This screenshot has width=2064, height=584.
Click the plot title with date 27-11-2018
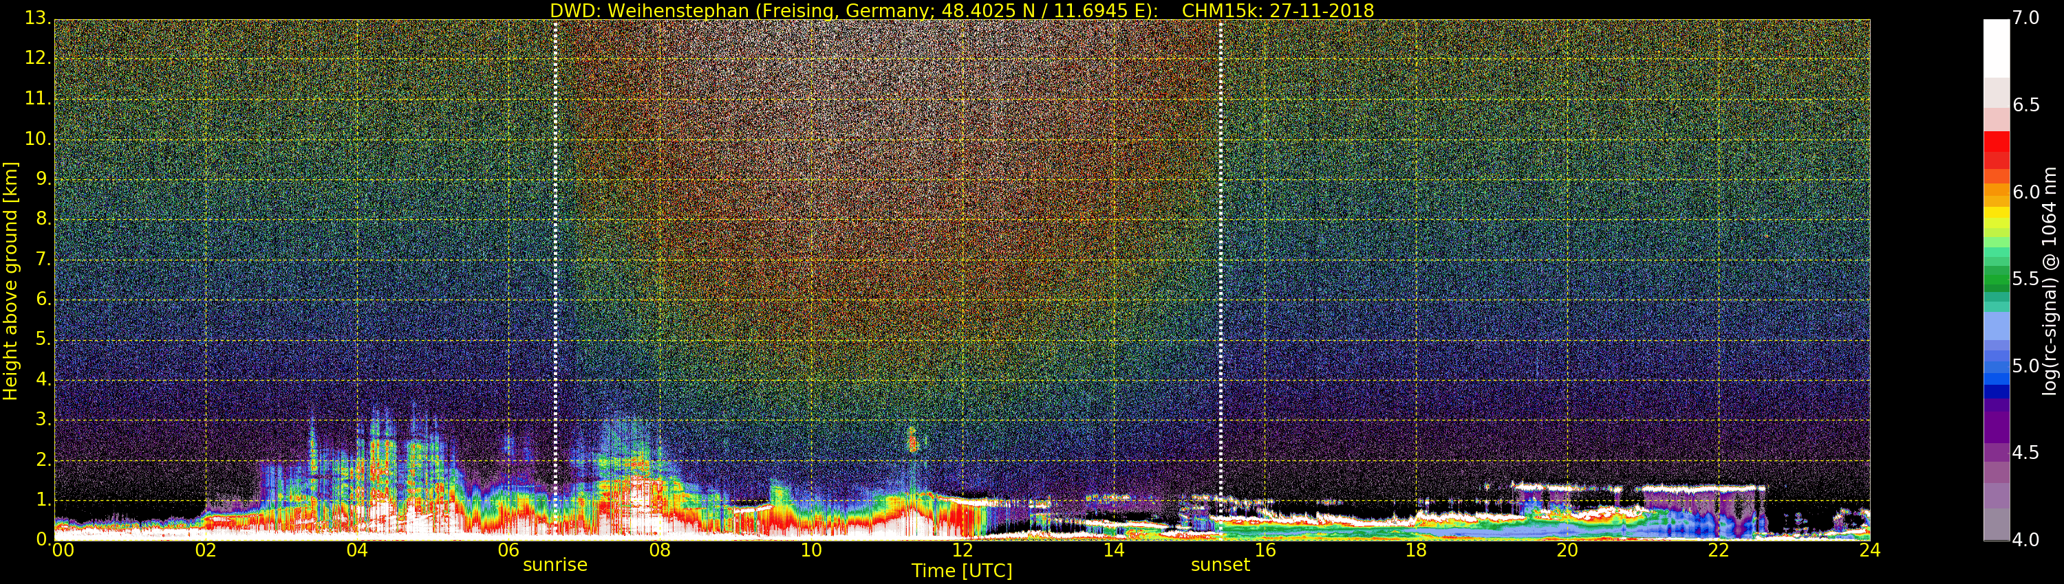point(962,10)
